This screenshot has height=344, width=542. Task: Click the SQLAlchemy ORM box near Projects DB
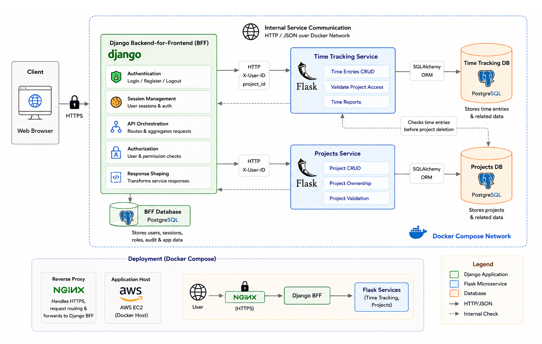point(427,173)
